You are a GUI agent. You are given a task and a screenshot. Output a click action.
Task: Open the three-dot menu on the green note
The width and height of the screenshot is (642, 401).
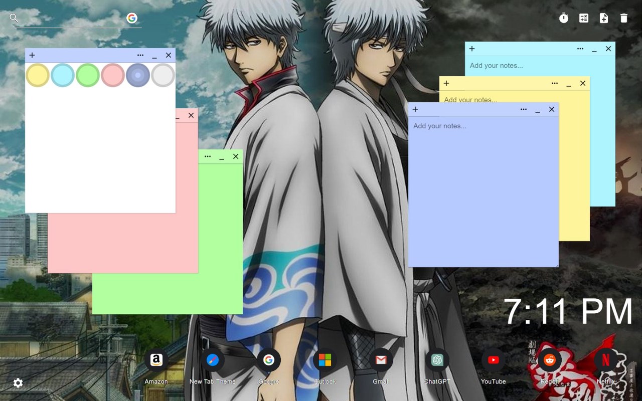coord(208,156)
